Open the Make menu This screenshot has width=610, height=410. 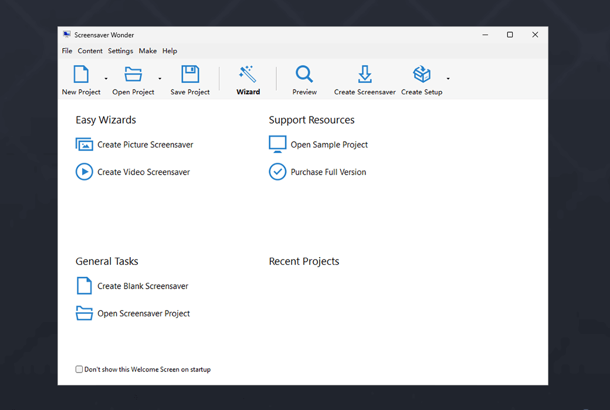(147, 51)
